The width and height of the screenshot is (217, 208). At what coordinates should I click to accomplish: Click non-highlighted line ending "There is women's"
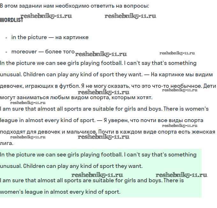tap(104, 109)
